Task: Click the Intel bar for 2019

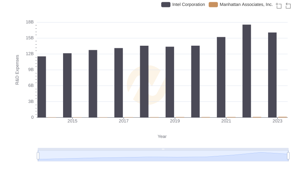Action: (170, 82)
